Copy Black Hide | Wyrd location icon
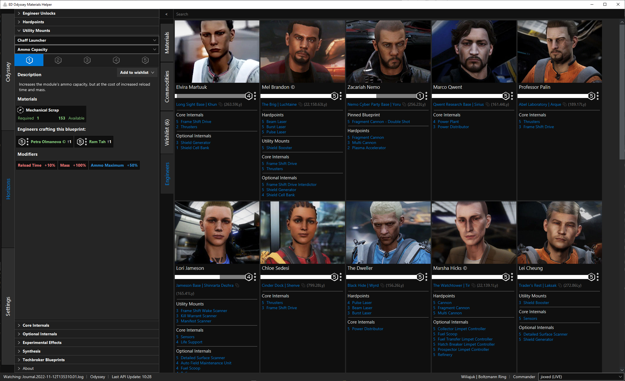 point(382,285)
